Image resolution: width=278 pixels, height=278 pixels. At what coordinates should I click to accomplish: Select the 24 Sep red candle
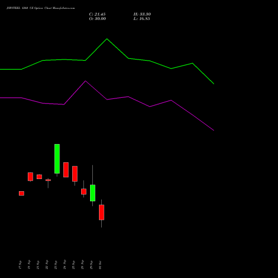point(66,170)
